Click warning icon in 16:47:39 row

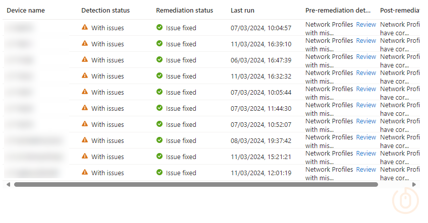pos(85,60)
